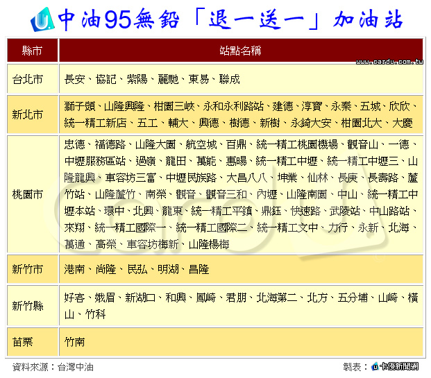
Task: Click the title 中油95無鉛「退一送一」加油站
Action: click(230, 19)
